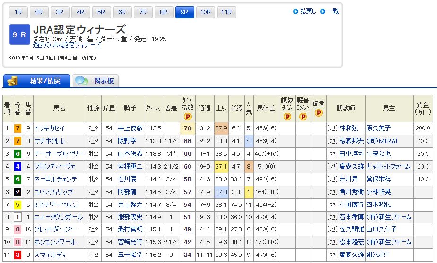437x263 pixels.
Task: Click the P icon under 厩舎コメント
Action: tap(303, 117)
